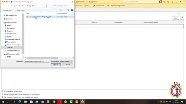The image size is (186, 104).
Task: Open taskbar search icon
Action: click(x=8, y=102)
